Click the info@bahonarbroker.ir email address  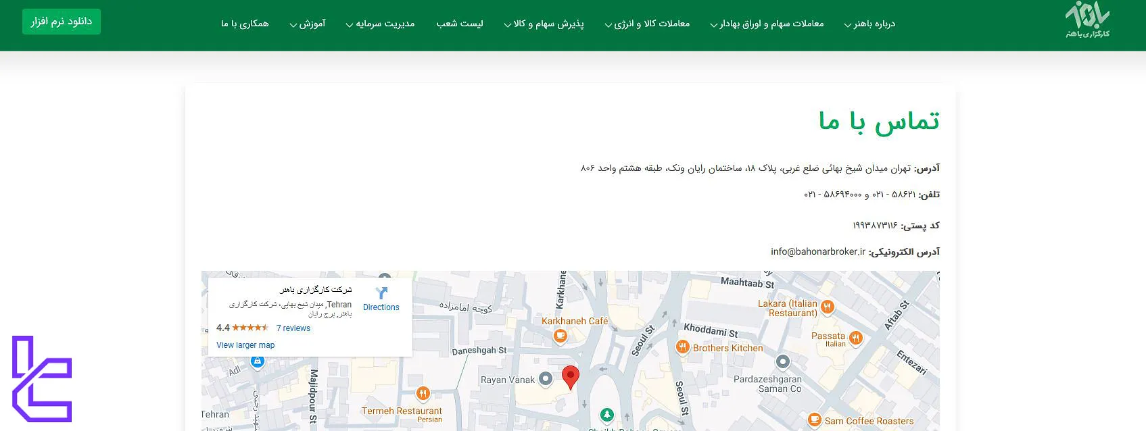point(818,251)
